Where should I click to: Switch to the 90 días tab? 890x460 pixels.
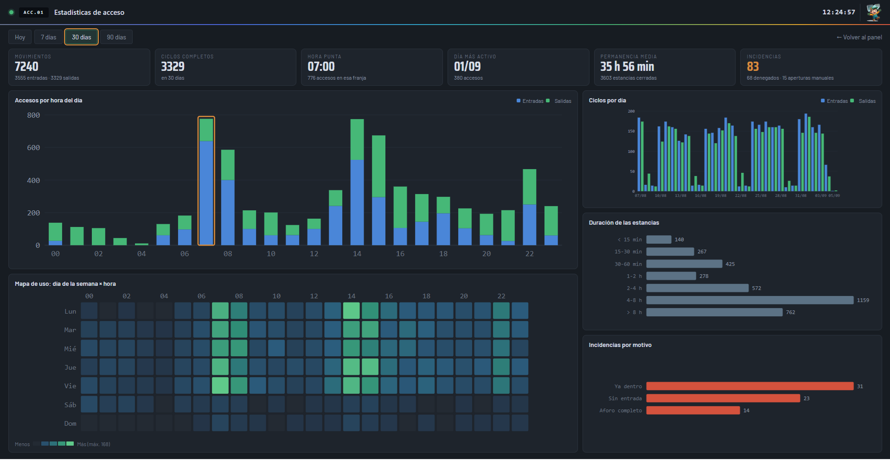116,37
